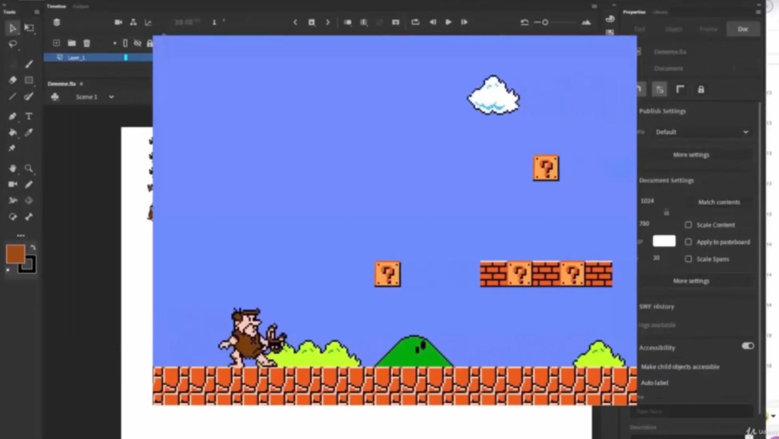This screenshot has height=439, width=779.
Task: Select the Asset Warp pin tool
Action: point(12,148)
